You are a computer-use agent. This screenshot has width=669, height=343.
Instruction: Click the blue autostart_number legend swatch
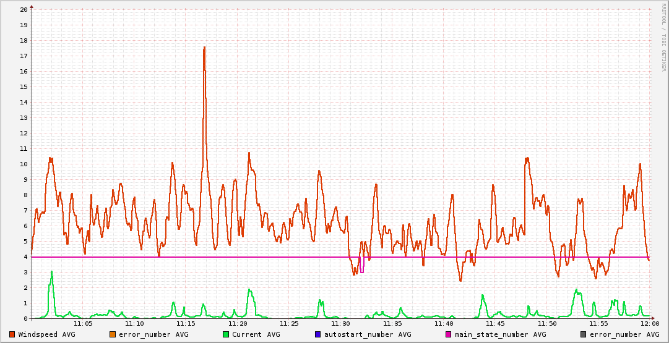(318, 334)
